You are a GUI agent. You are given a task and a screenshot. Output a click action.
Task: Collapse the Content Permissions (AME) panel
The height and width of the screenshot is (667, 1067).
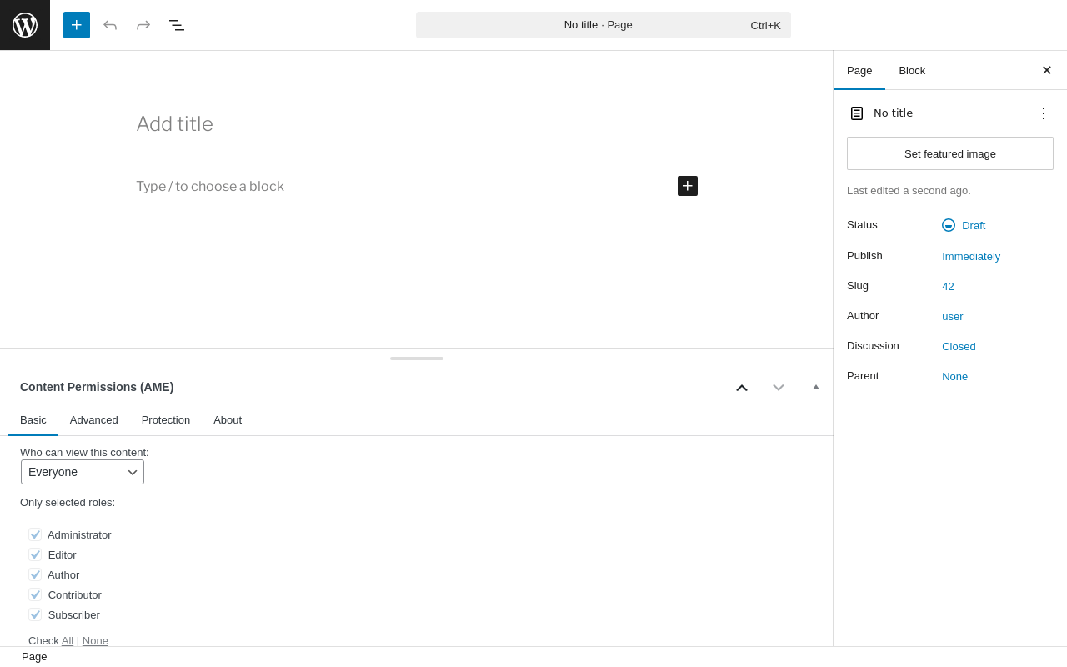click(x=816, y=387)
